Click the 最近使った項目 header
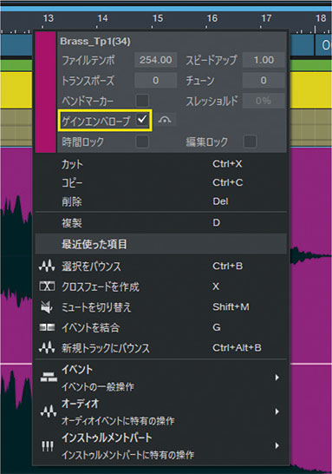This screenshot has height=474, width=332. [x=161, y=244]
